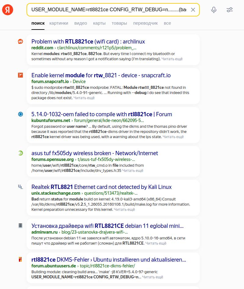Open the 'товары' tab
The height and width of the screenshot is (289, 244).
[x=119, y=23]
